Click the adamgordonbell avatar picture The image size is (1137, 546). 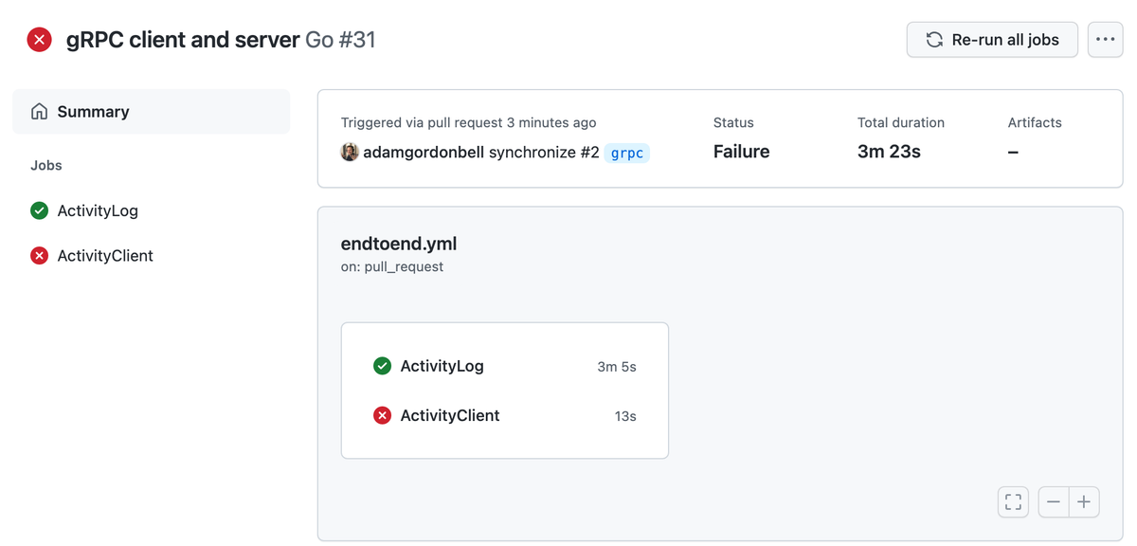point(349,152)
